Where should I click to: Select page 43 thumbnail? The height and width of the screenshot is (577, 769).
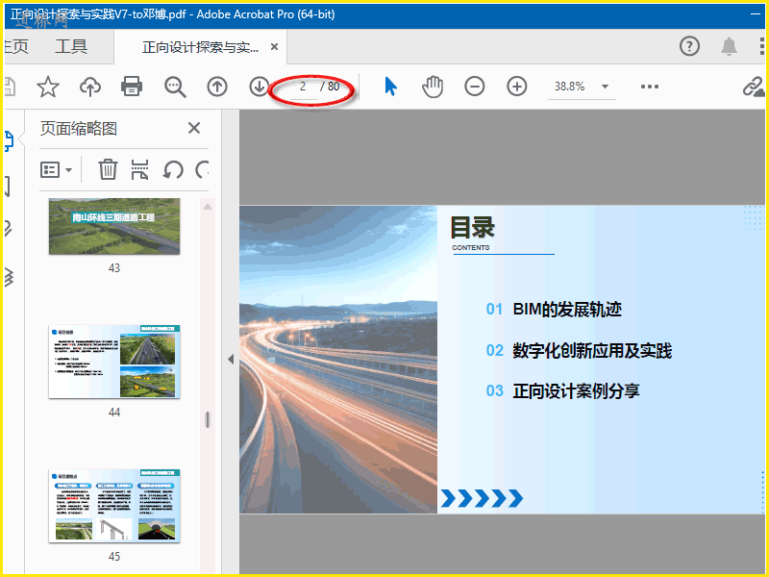pyautogui.click(x=114, y=226)
